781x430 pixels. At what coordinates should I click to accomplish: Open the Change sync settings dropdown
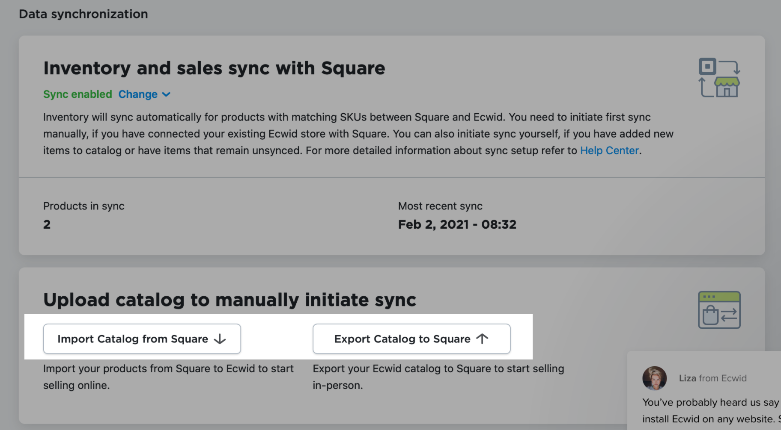[138, 94]
